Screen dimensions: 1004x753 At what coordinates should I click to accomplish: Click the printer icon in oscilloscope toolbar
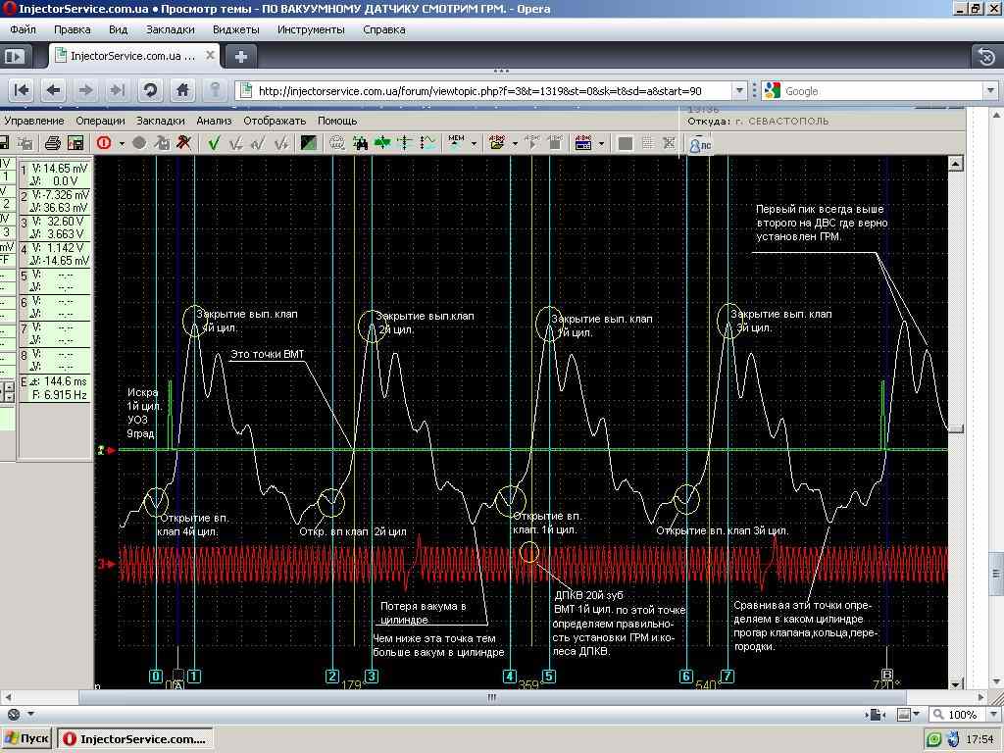point(53,143)
